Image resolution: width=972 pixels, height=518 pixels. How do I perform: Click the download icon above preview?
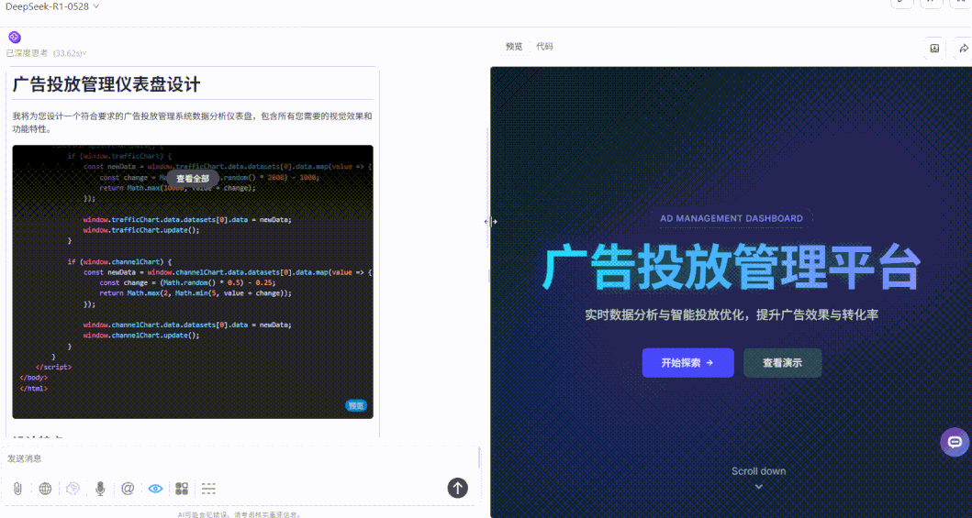click(x=934, y=49)
